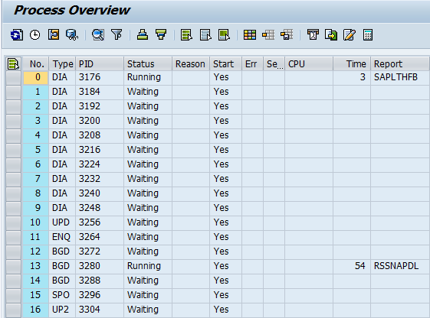Click the pencil-on-notepad edit icon
Viewport: 430px width, 318px height.
point(350,35)
